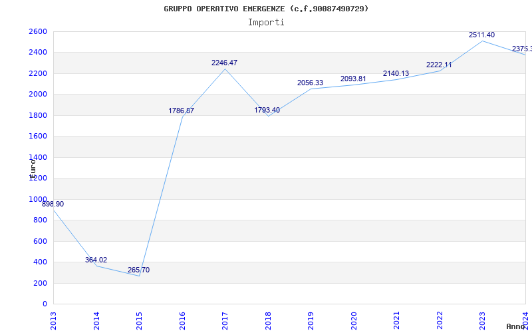Click the x-axis year 2013
The width and height of the screenshot is (532, 333).
(53, 321)
